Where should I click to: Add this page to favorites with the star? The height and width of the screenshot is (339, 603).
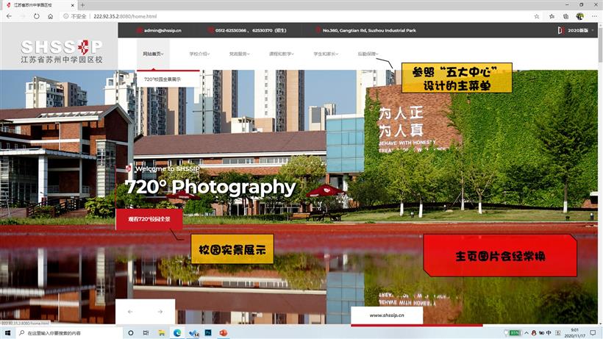pyautogui.click(x=537, y=16)
